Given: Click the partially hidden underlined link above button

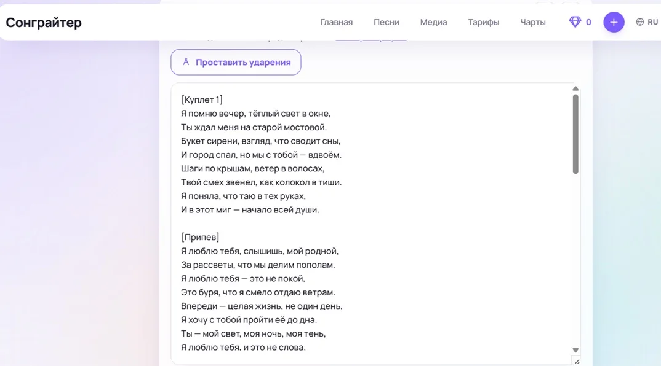Looking at the screenshot, I should tap(371, 39).
